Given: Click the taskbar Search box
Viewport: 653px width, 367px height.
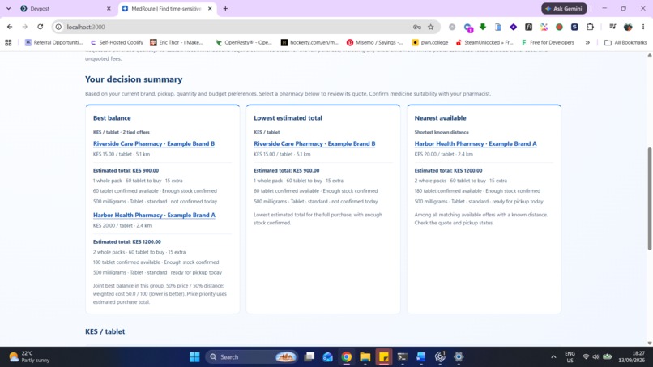Looking at the screenshot, I should (253, 357).
